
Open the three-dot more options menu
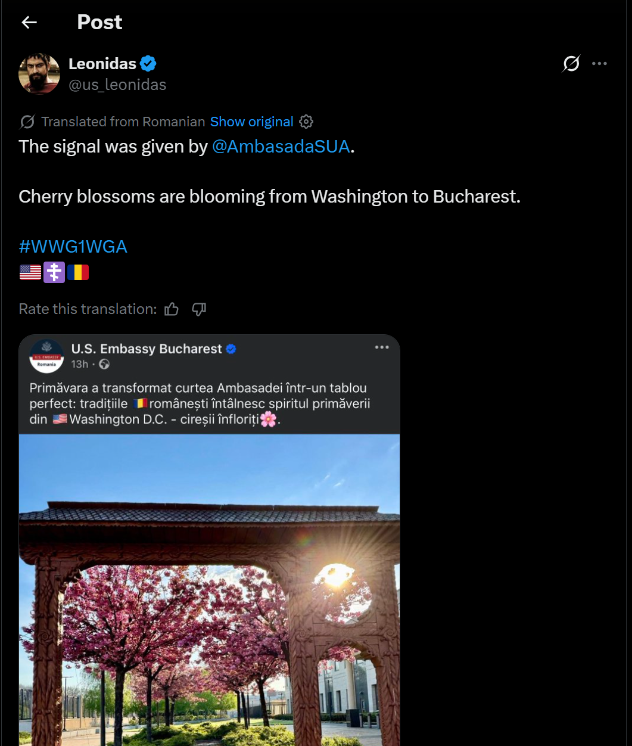click(x=599, y=64)
